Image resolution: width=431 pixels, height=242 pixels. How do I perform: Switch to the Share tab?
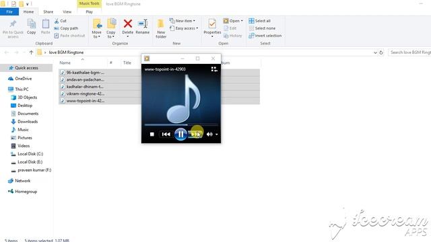(48, 12)
